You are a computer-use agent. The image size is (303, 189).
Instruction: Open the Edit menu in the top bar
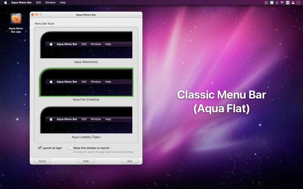coord(39,3)
